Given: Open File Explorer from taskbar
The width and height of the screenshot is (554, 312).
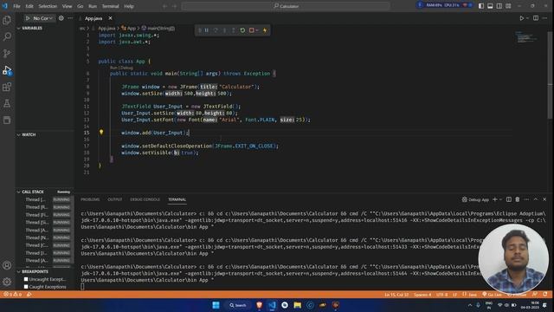Looking at the screenshot, I should coord(298,305).
